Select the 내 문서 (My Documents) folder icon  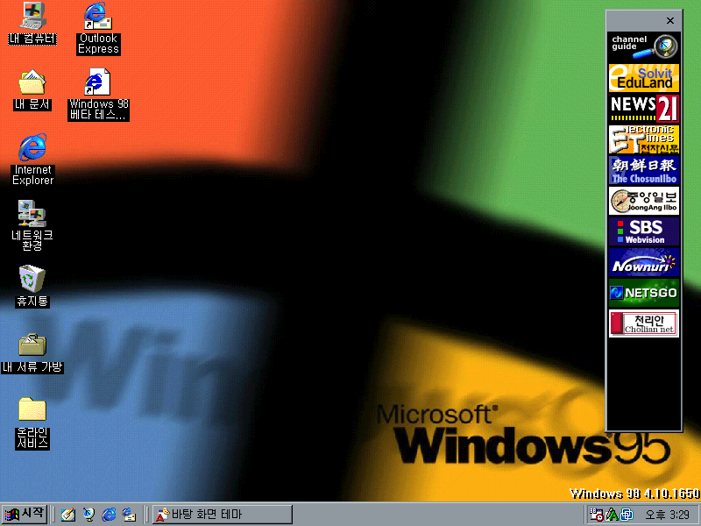click(32, 89)
